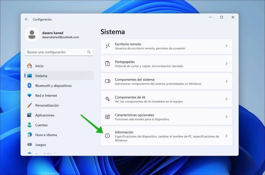Click the Inicio home icon
This screenshot has width=265, height=175.
click(30, 66)
